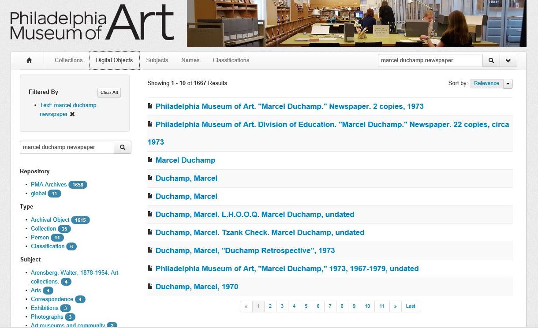This screenshot has height=328, width=538.
Task: Go to next results page arrow
Action: 395,306
